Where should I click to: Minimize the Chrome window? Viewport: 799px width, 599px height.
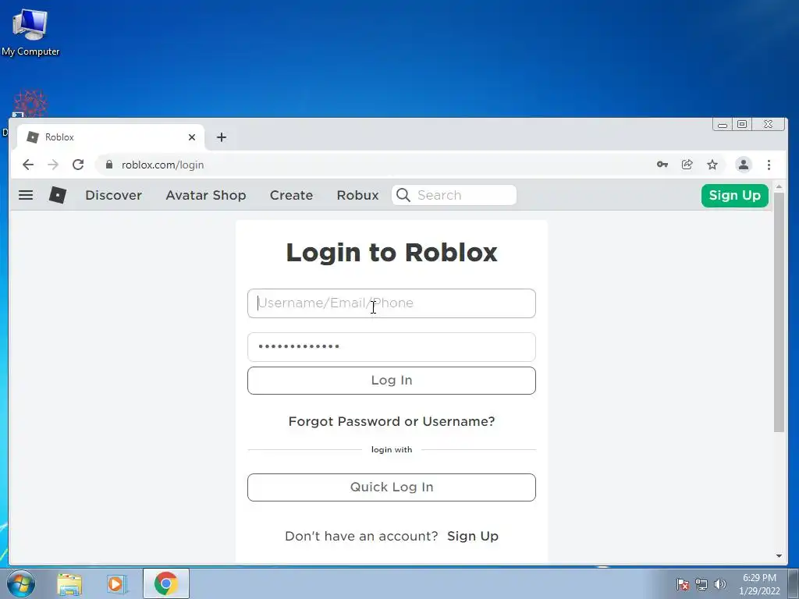click(723, 124)
